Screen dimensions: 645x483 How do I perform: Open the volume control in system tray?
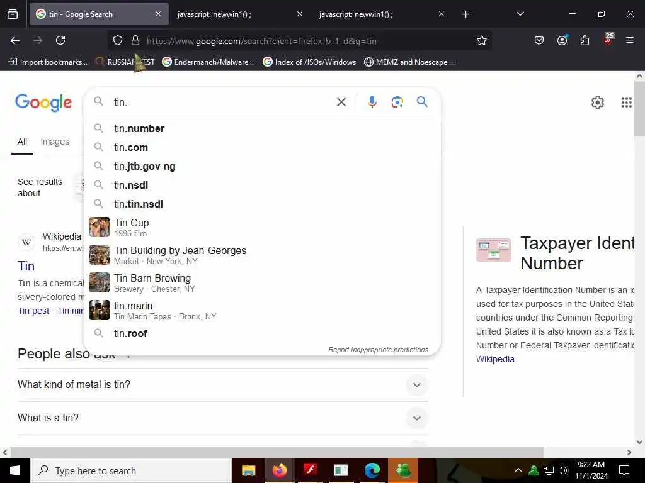click(x=563, y=470)
